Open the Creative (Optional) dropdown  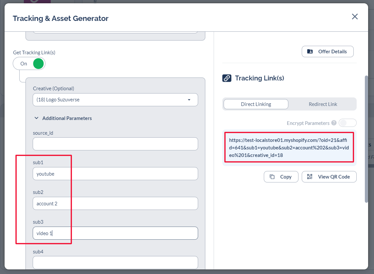111,100
